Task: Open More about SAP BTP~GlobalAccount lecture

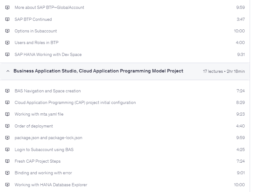Action: pos(49,7)
